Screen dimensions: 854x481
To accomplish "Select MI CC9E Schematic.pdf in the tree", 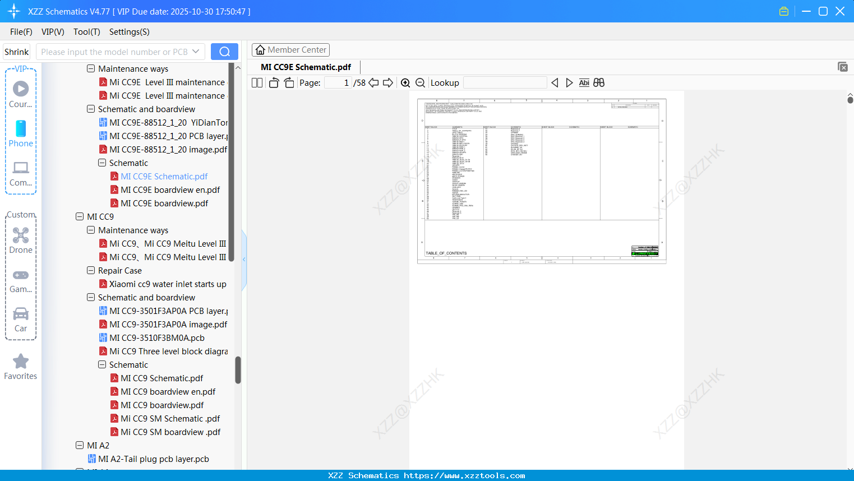I will pos(164,176).
